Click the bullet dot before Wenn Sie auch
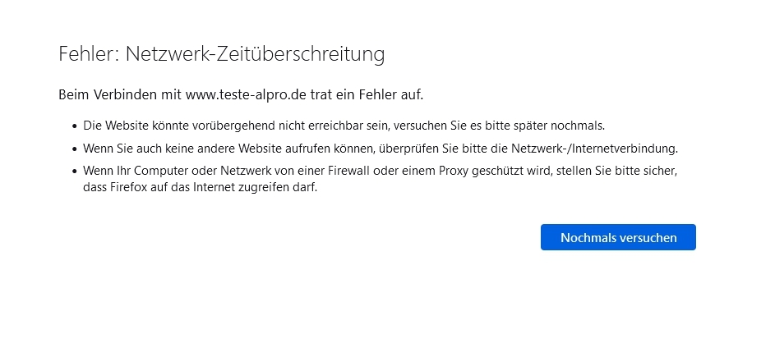The image size is (775, 357). coord(75,149)
